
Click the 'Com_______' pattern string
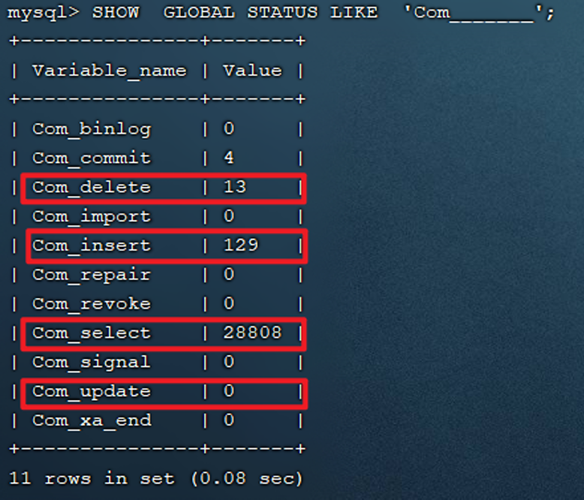(474, 14)
